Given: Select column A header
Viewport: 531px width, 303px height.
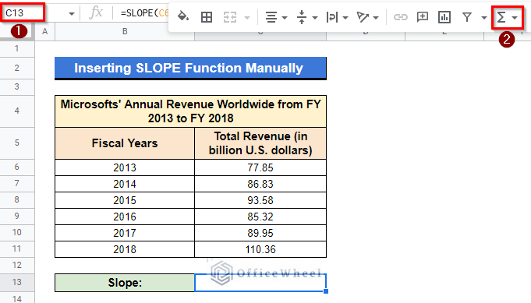Looking at the screenshot, I should point(44,31).
